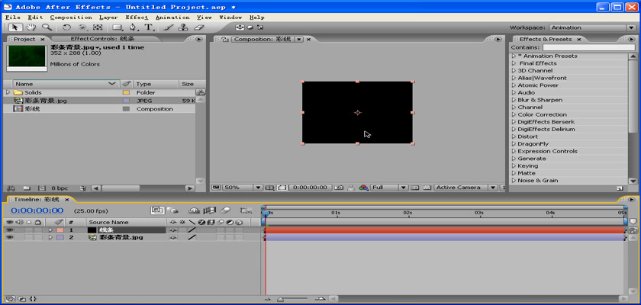The width and height of the screenshot is (641, 305).
Task: Open the Composition menu
Action: pyautogui.click(x=71, y=18)
